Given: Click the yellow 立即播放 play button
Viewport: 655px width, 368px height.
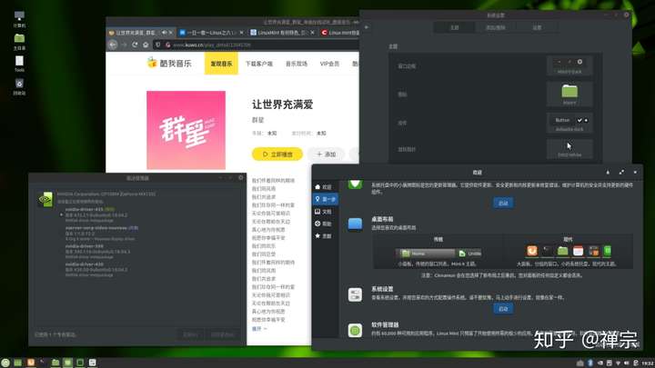Looking at the screenshot, I should (277, 154).
